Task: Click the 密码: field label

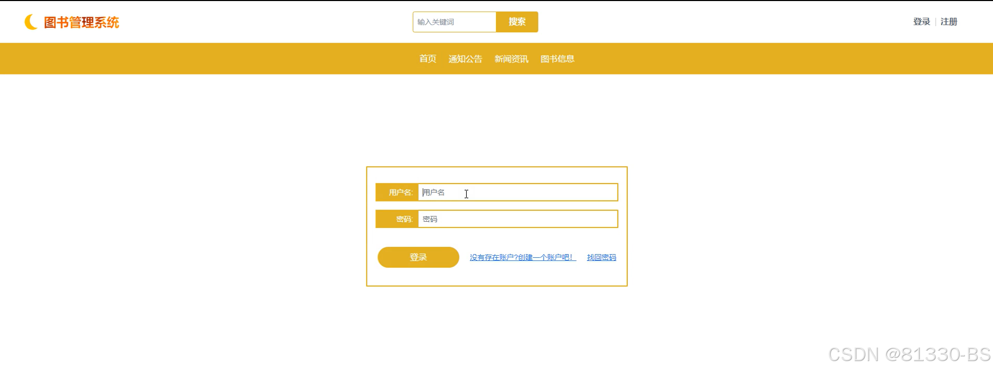Action: coord(397,219)
